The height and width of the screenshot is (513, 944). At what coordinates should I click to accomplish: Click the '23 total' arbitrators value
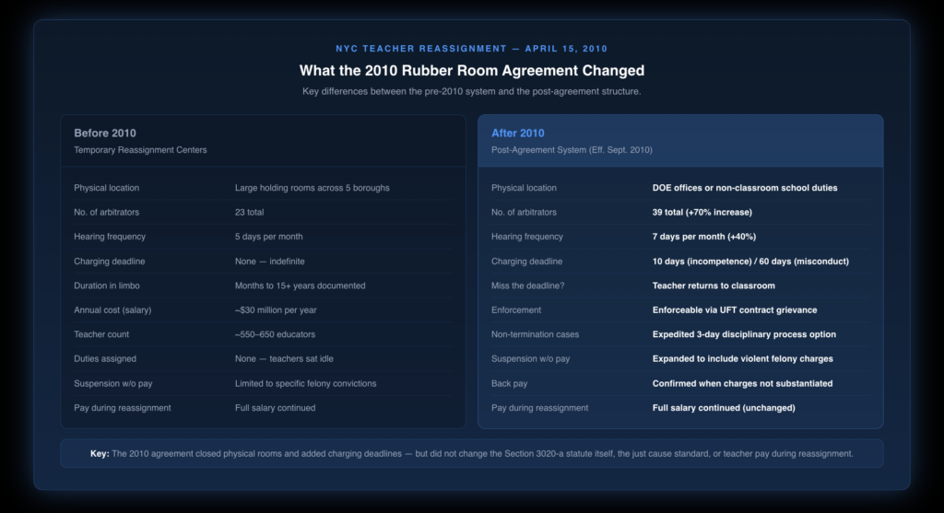click(x=249, y=213)
